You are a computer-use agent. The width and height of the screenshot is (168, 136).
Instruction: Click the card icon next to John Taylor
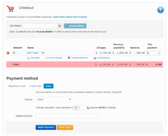(43, 53)
